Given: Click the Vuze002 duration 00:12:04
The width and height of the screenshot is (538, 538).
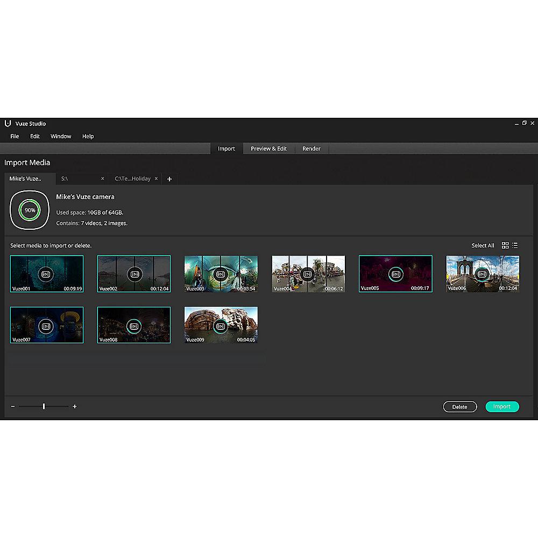Looking at the screenshot, I should coord(160,288).
